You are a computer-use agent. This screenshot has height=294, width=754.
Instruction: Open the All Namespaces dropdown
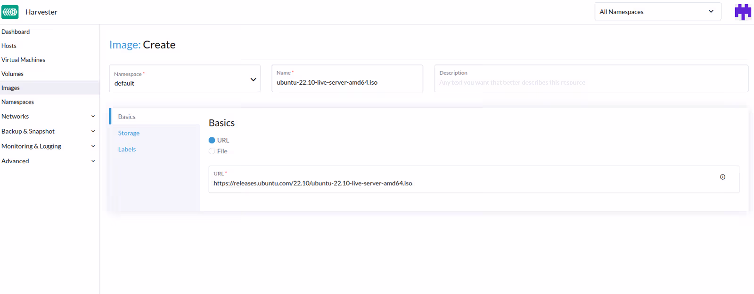657,12
